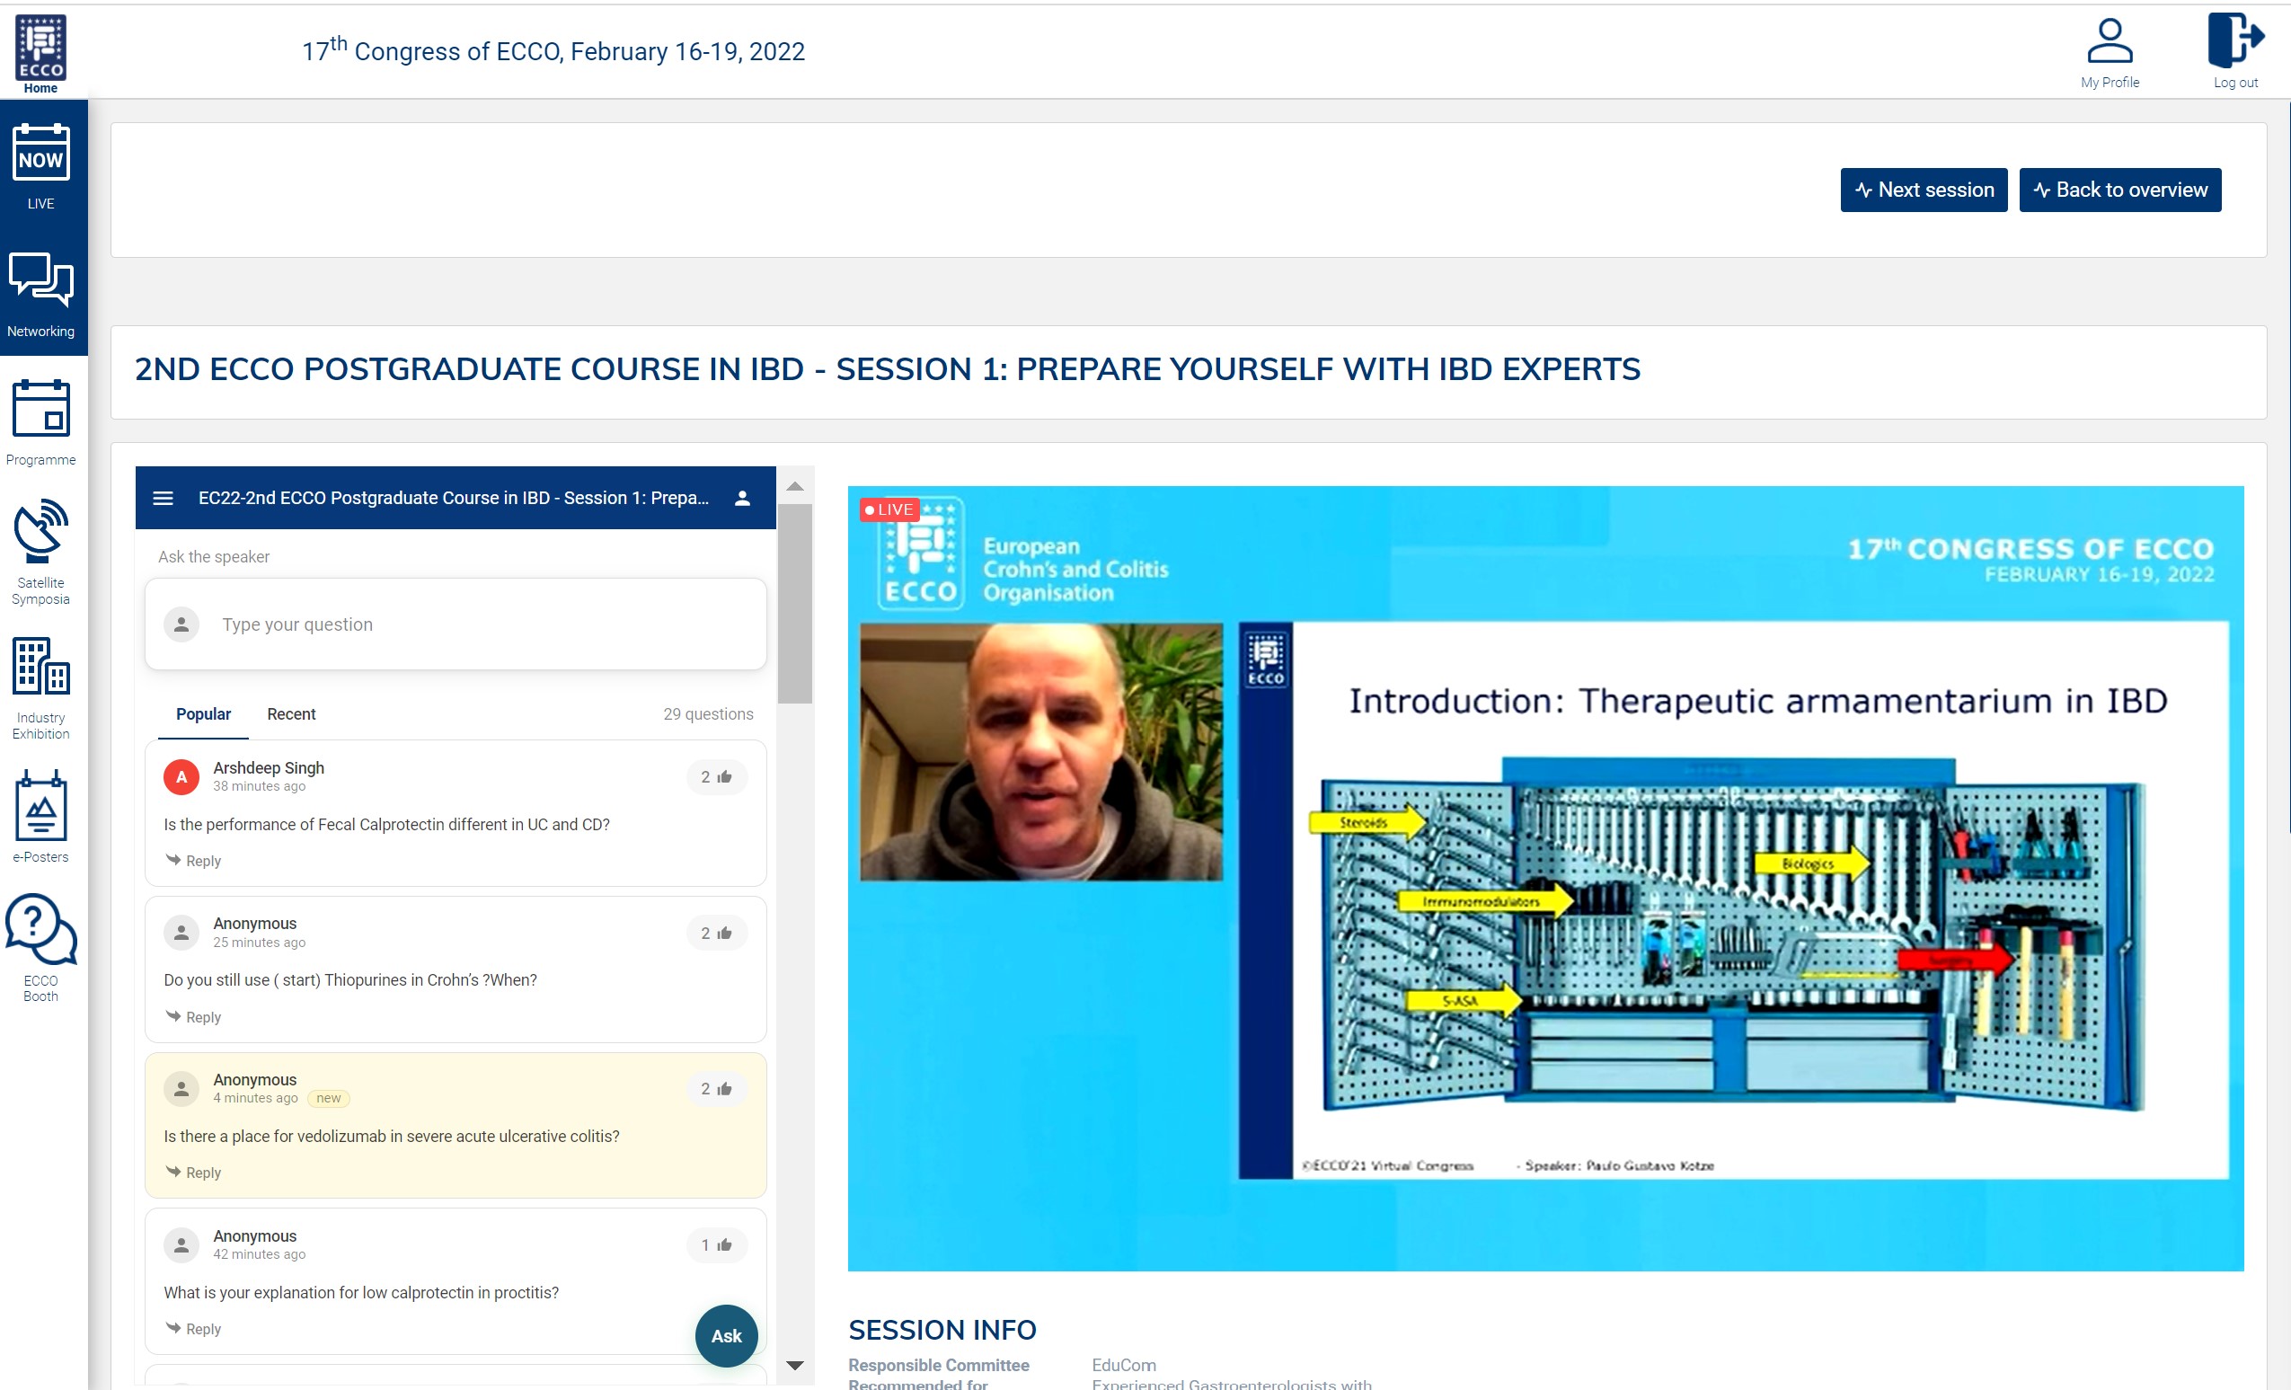Reply to the Thiopurines question
This screenshot has height=1390, width=2291.
[x=193, y=1016]
